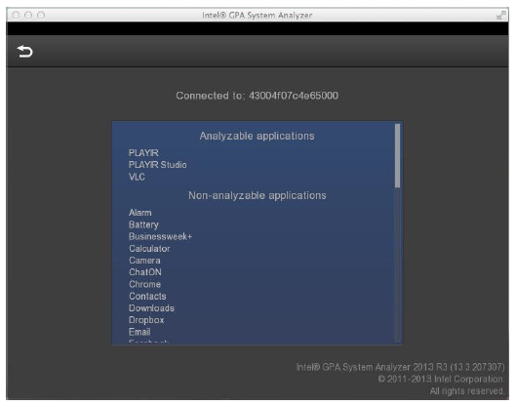Click the GPA System Analyzer version text

point(400,367)
